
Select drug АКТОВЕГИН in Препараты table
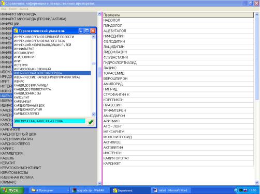(x=178, y=148)
